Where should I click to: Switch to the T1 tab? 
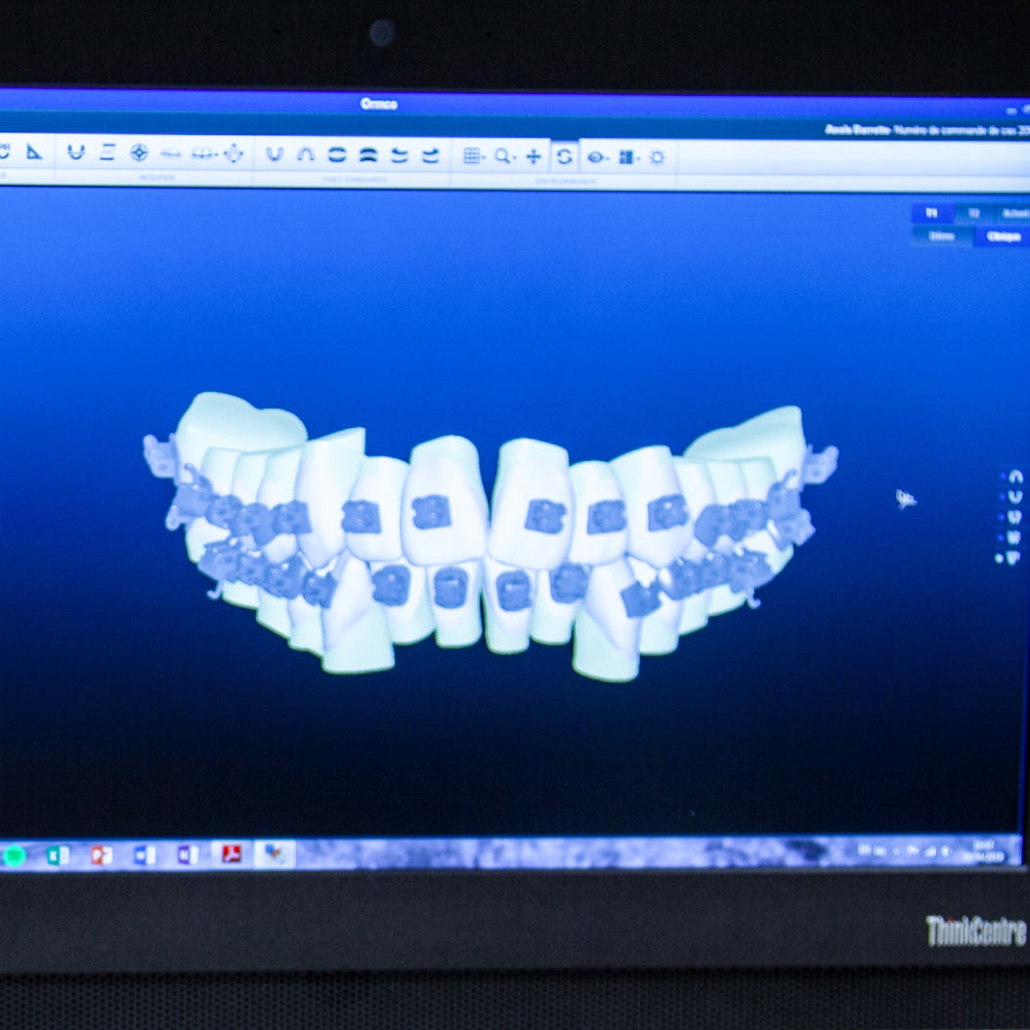[x=931, y=213]
